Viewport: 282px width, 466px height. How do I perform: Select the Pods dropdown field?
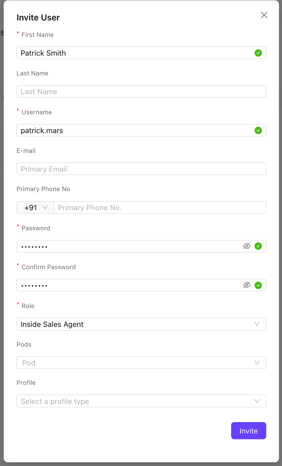tap(141, 362)
